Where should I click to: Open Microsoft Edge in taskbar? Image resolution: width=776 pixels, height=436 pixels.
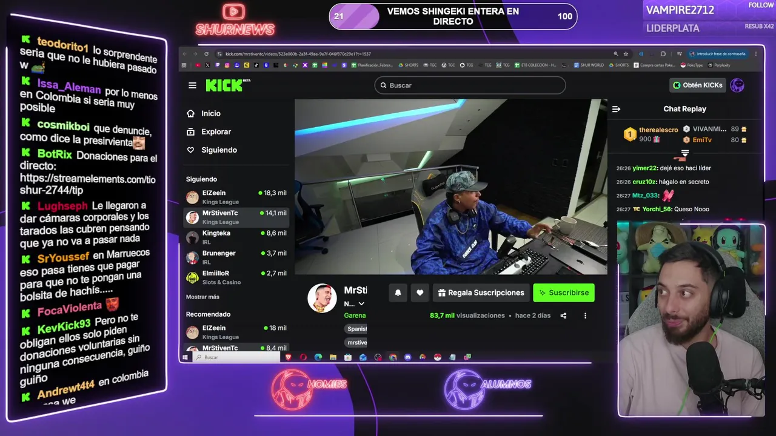[x=318, y=357]
